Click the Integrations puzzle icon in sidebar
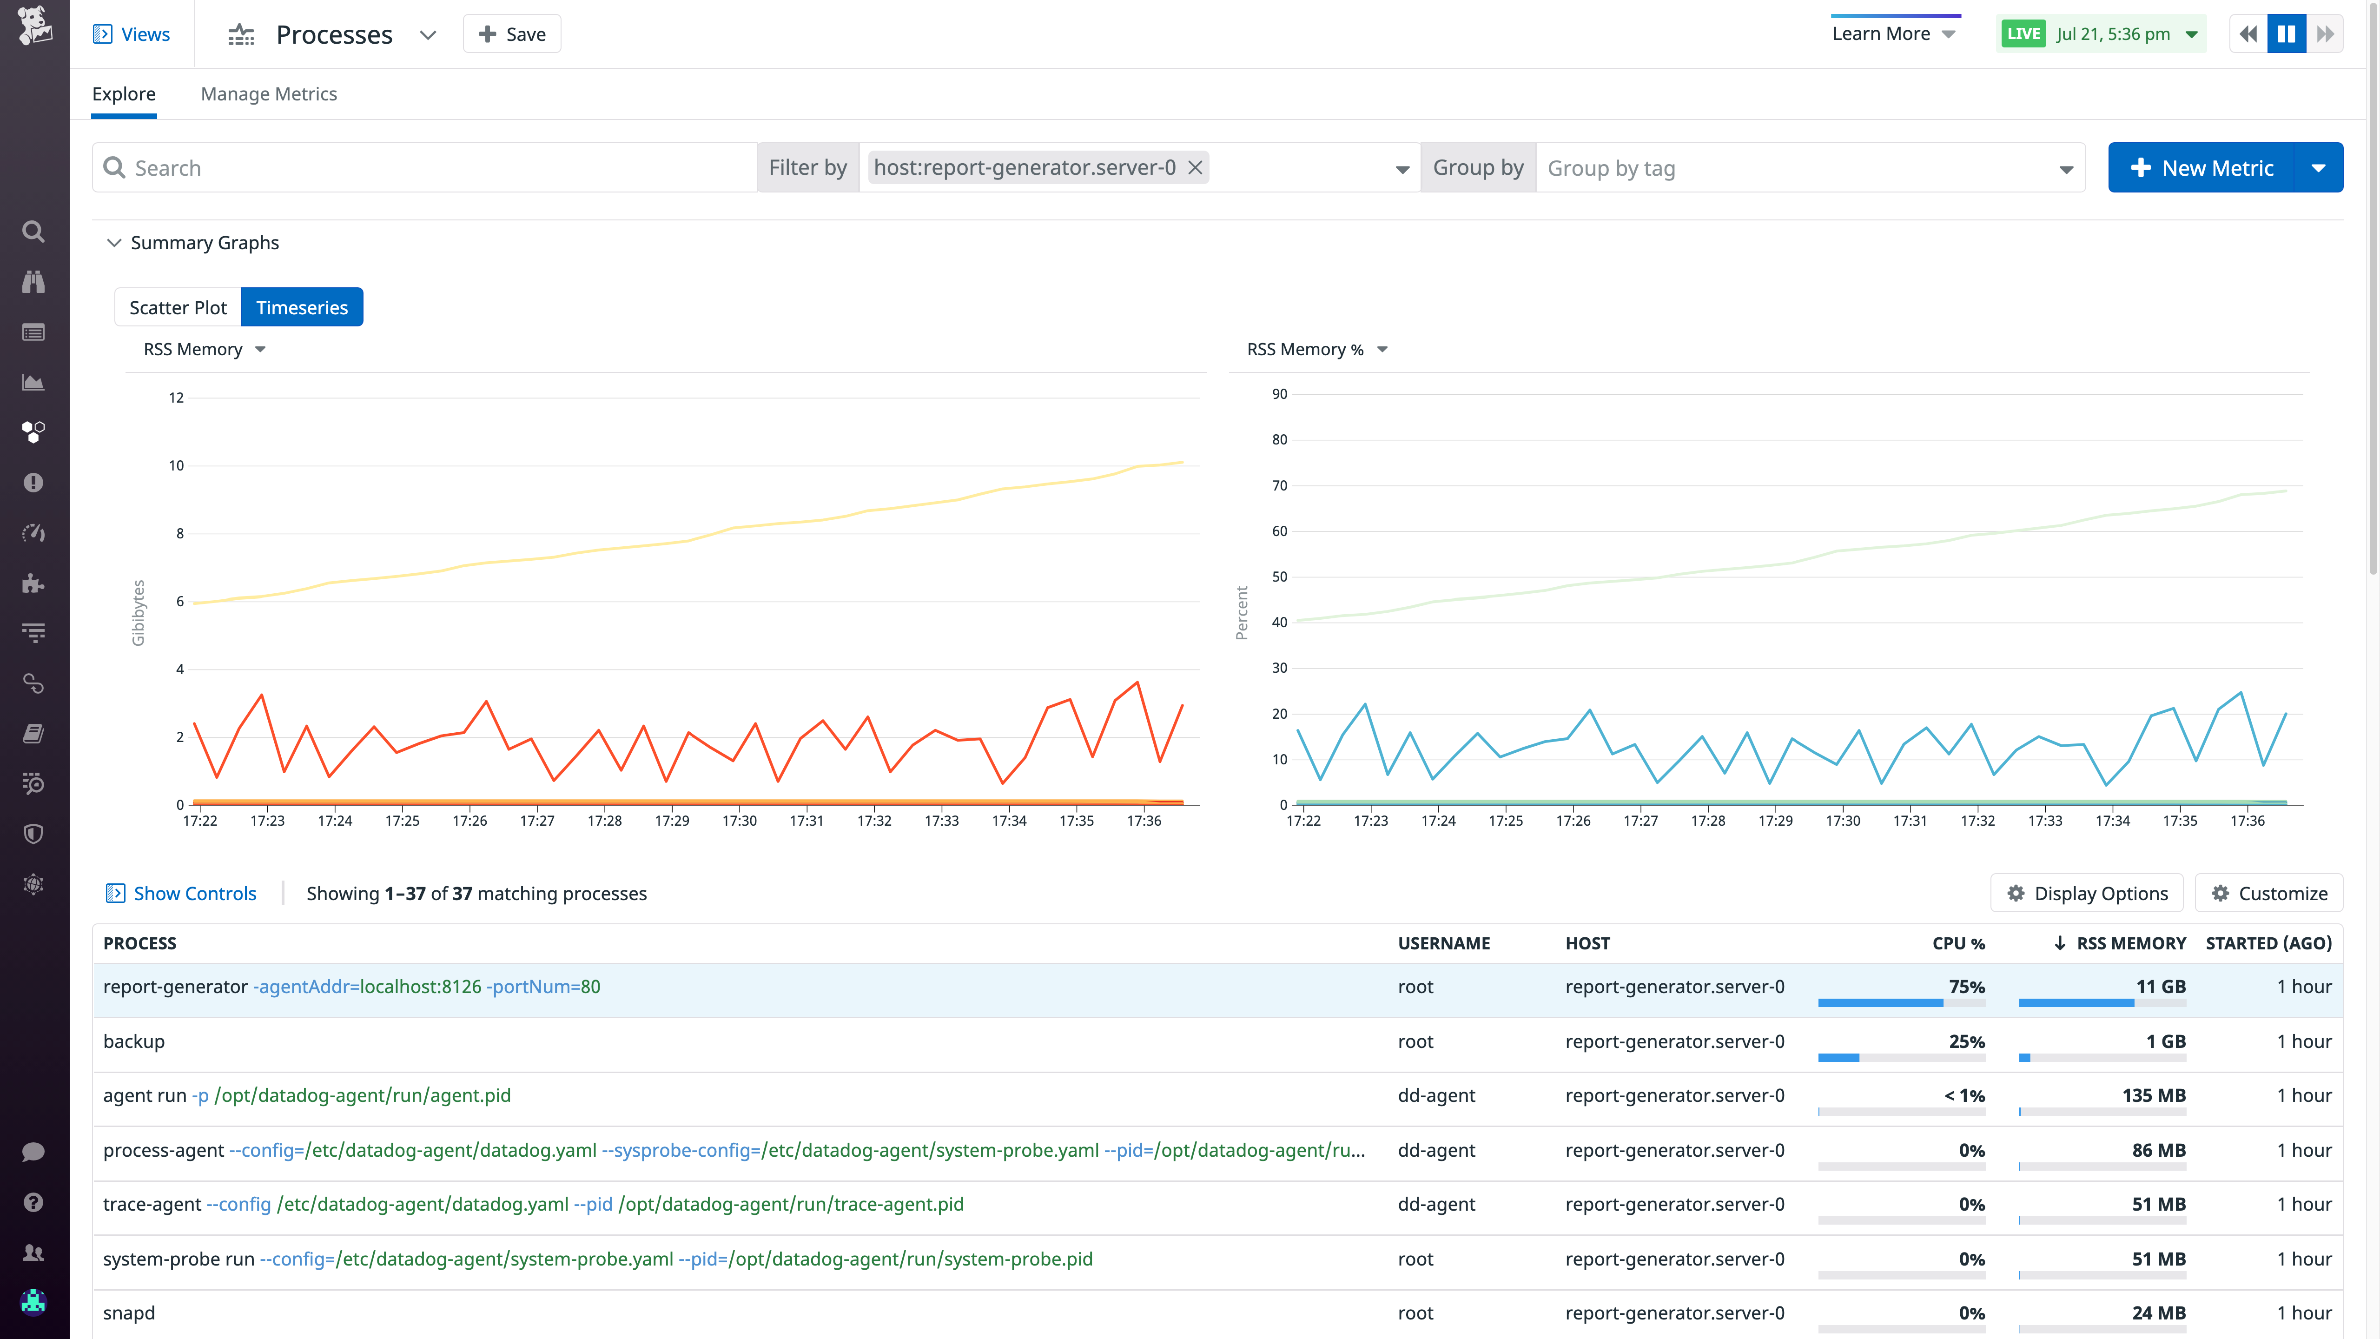 point(33,583)
